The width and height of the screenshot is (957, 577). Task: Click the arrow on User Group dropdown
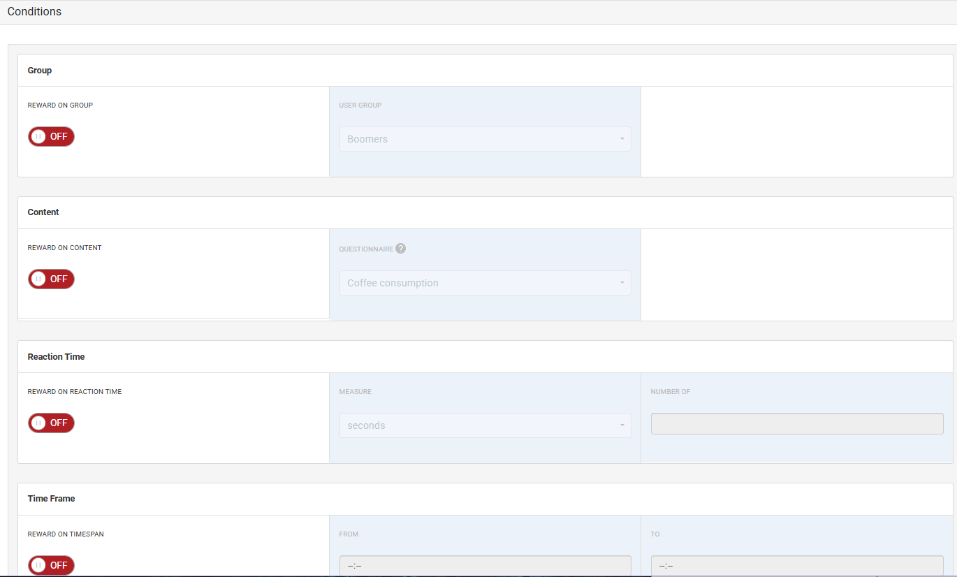(622, 139)
